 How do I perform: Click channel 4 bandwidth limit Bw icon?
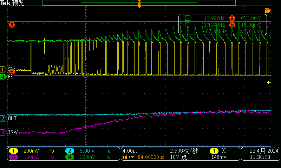point(108,157)
